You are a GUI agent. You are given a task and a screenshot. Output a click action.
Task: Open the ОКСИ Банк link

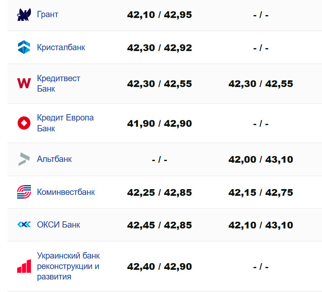point(59,225)
